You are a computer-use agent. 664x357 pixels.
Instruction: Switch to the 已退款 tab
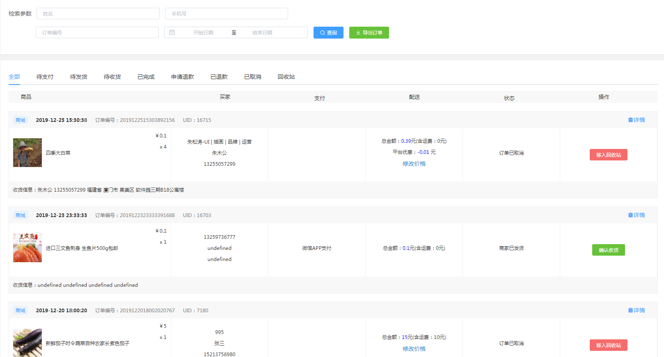click(219, 77)
